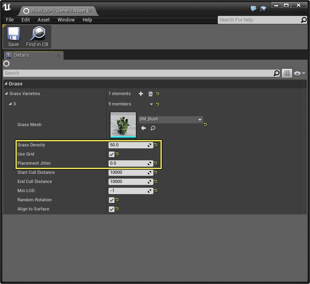The width and height of the screenshot is (310, 284).
Task: Disable the Use Grid checkbox
Action: tap(112, 154)
